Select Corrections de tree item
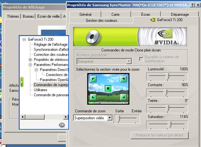Image resolution: width=201 pixels, height=147 pixels. tap(57, 75)
